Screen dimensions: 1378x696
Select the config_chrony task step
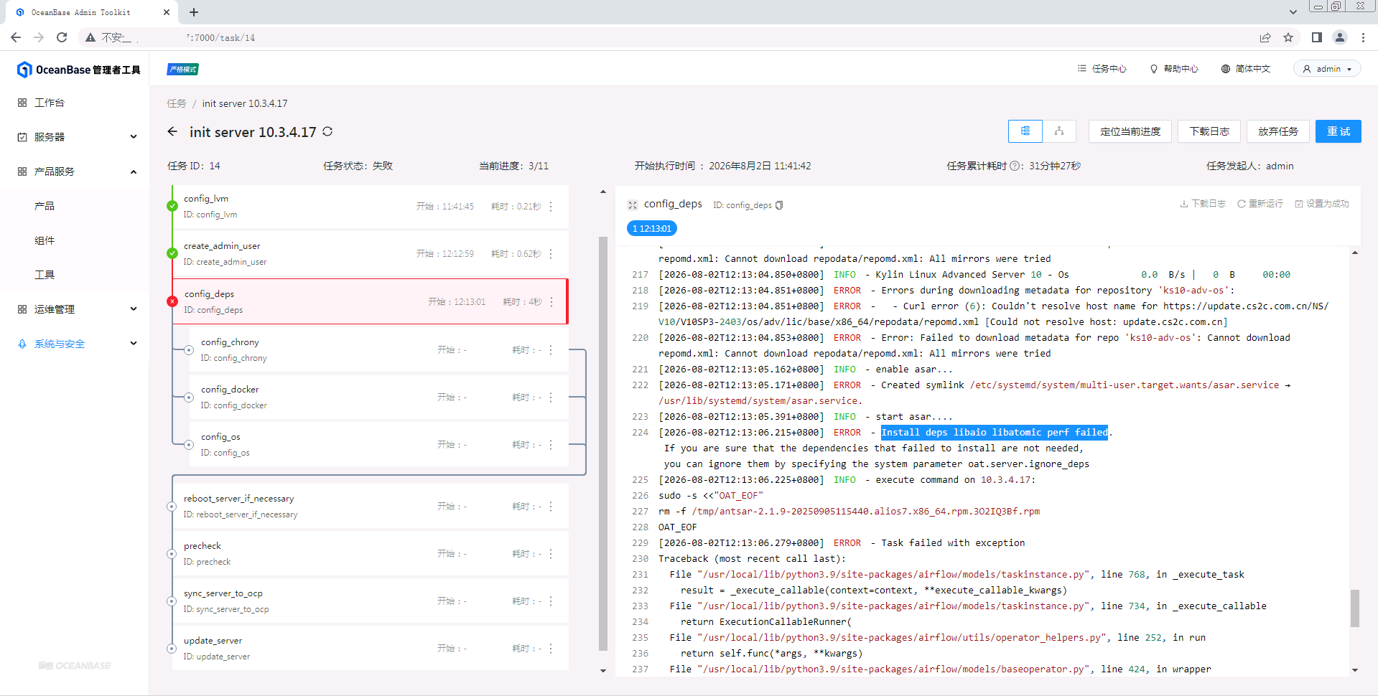pyautogui.click(x=379, y=350)
